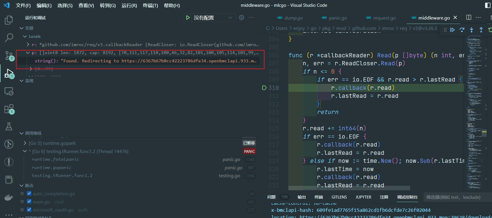This screenshot has width=492, height=218.
Task: Toggle auto_completion.go breakpoint checkbox
Action: (29, 193)
